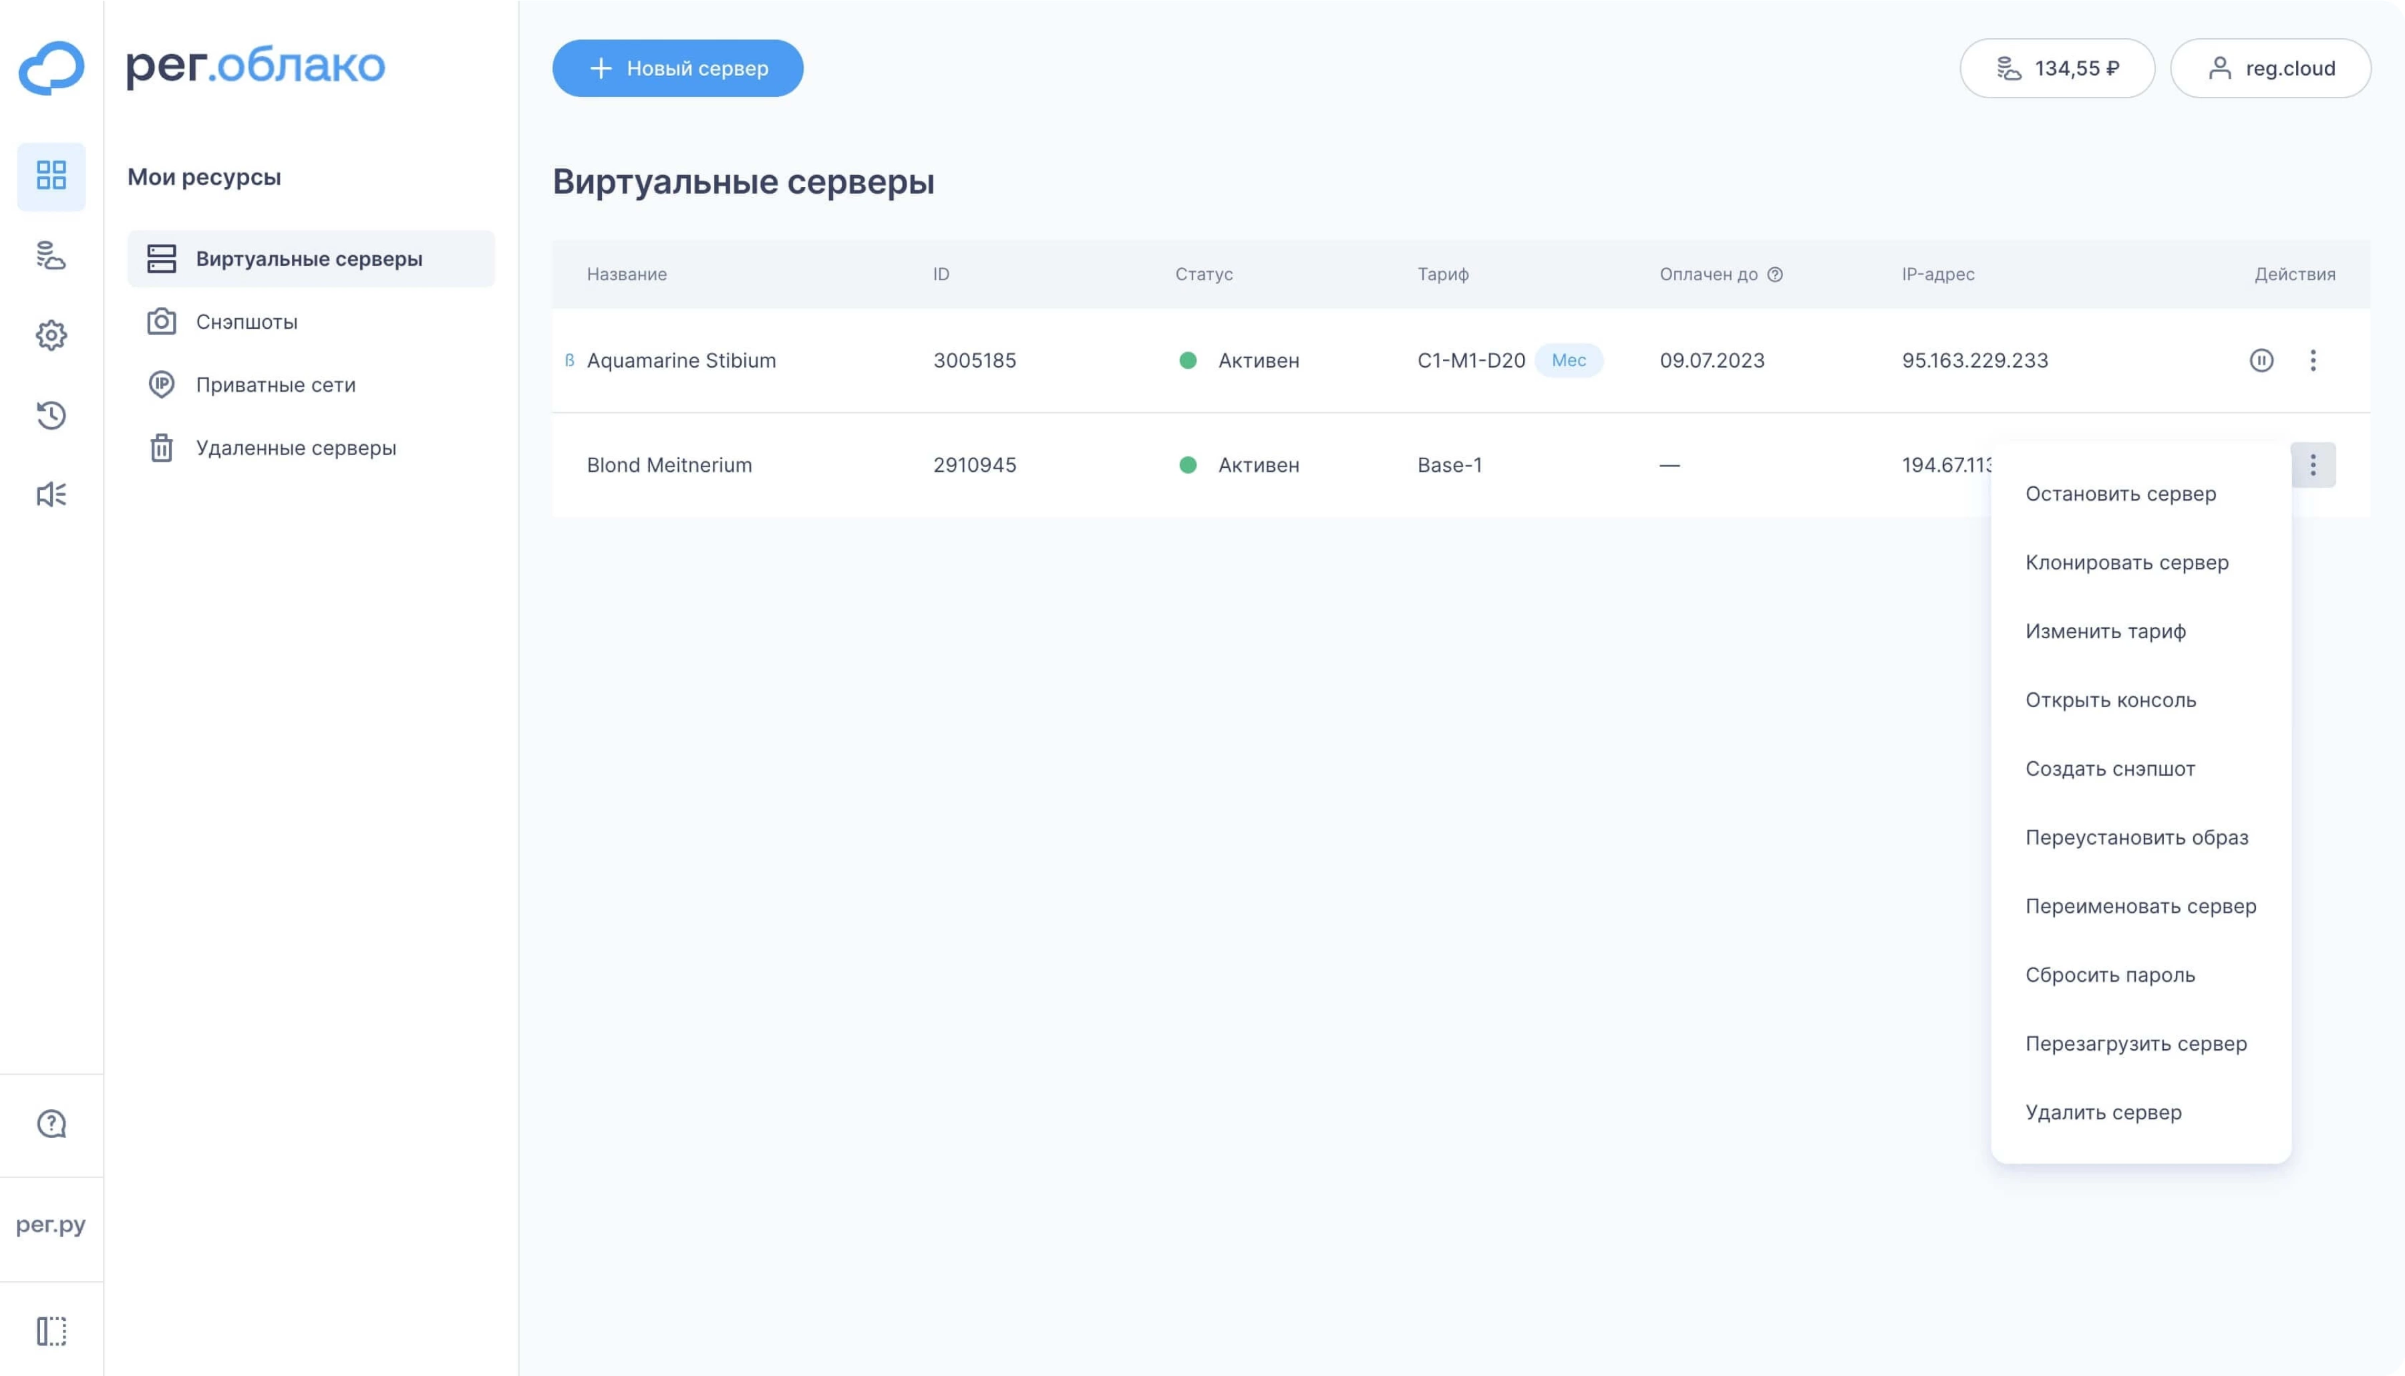
Task: Open the 134,55 ₽ balance button
Action: [2056, 68]
